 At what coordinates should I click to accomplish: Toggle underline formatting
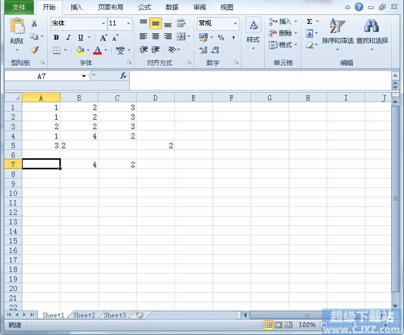point(80,38)
